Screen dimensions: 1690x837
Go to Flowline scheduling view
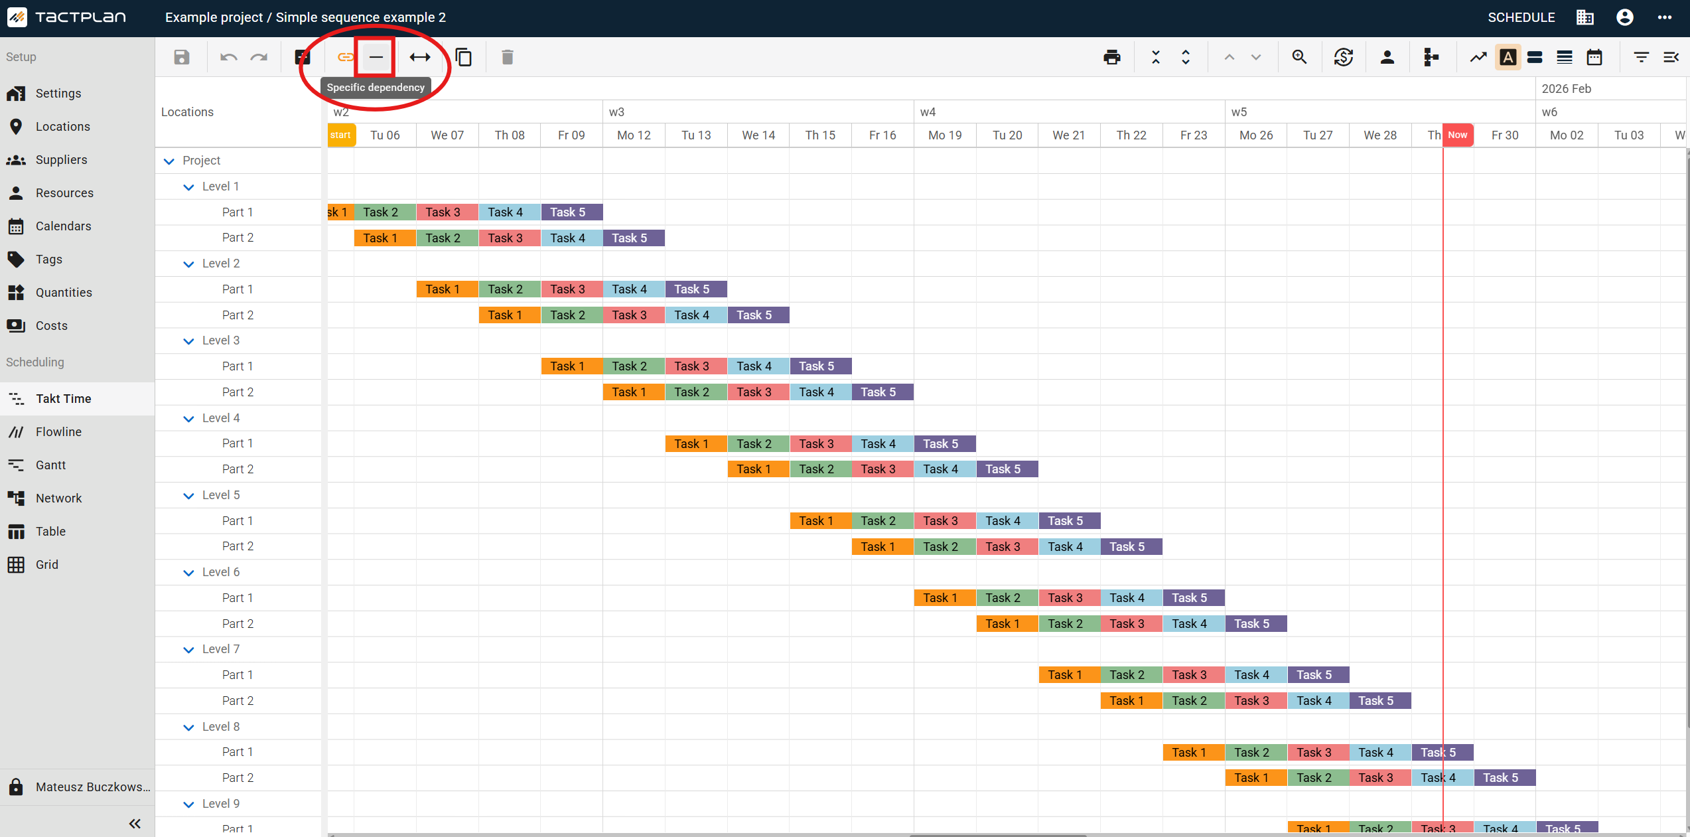click(77, 432)
